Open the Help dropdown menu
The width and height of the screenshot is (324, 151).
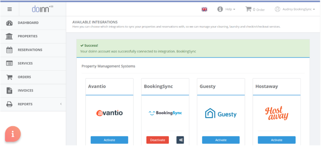(x=230, y=9)
